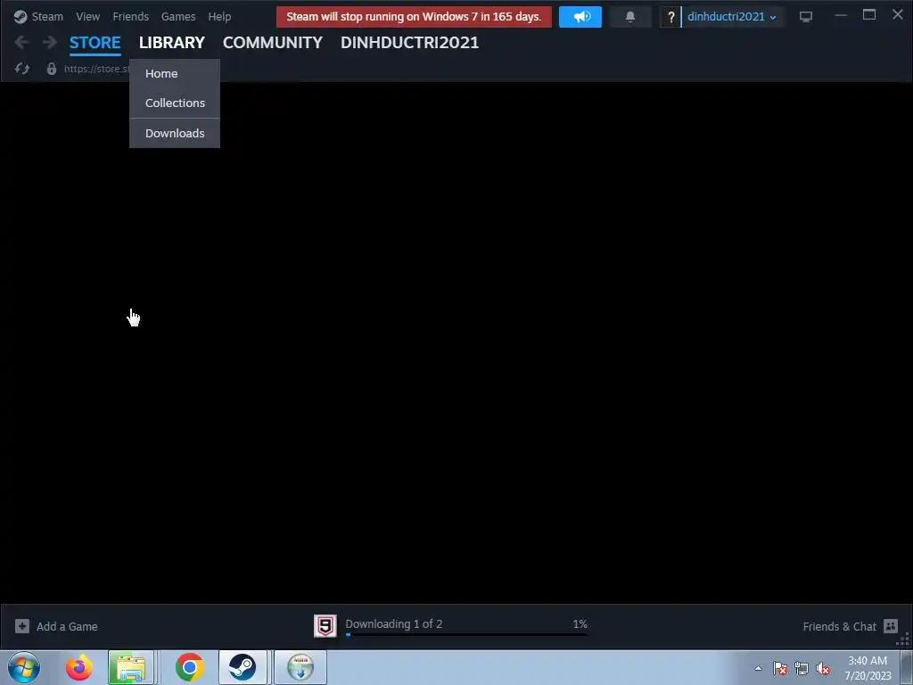Switch to the LIBRARY tab
Viewport: 913px width, 685px height.
click(172, 43)
